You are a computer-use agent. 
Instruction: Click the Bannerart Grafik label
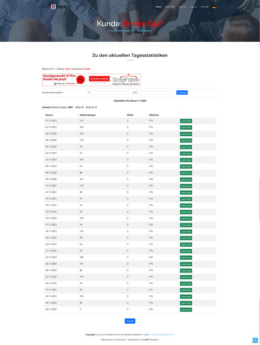coord(81,69)
